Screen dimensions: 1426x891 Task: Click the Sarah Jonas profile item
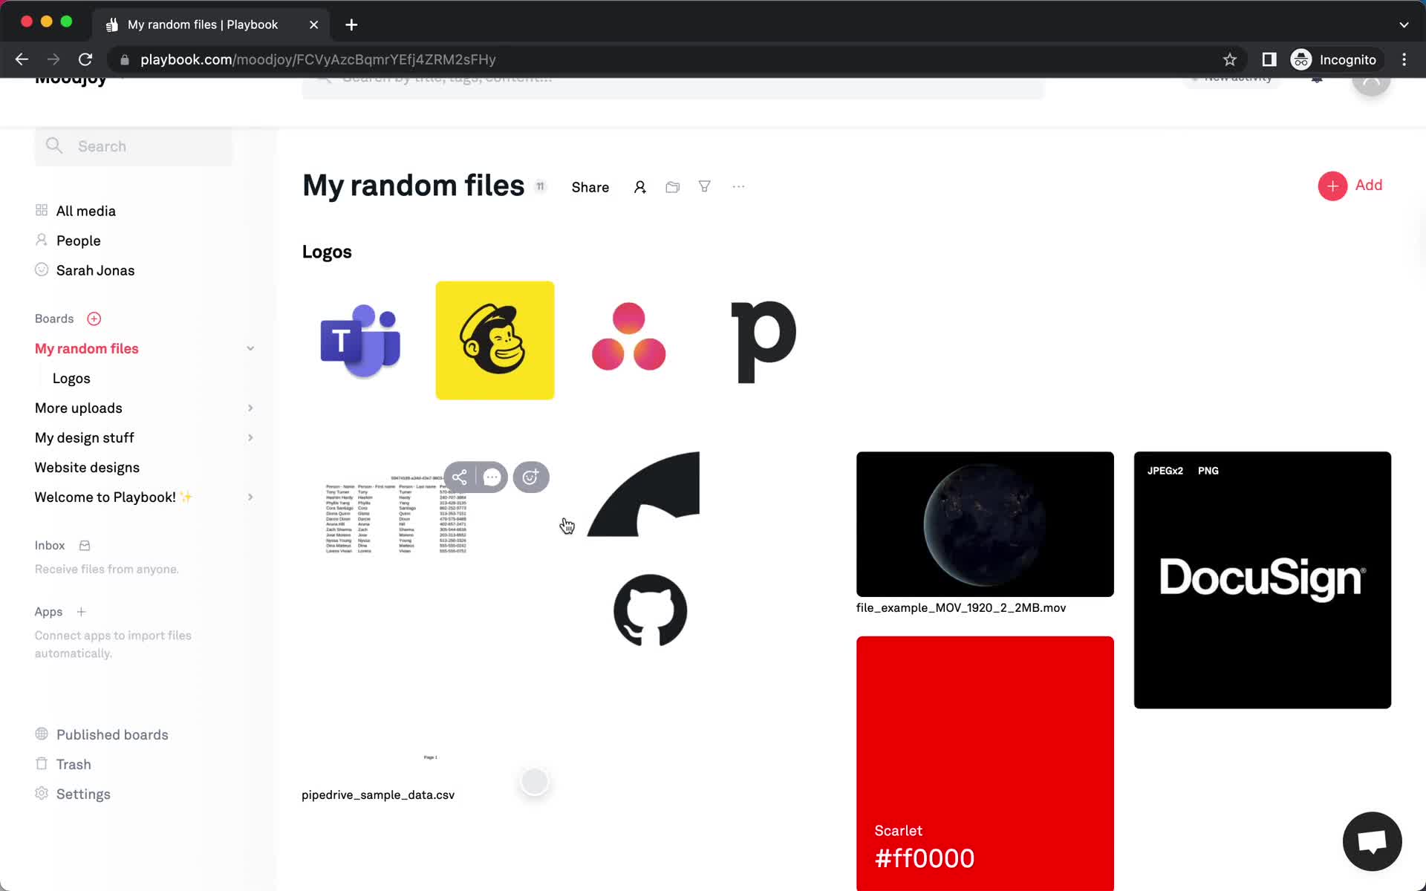(x=96, y=270)
